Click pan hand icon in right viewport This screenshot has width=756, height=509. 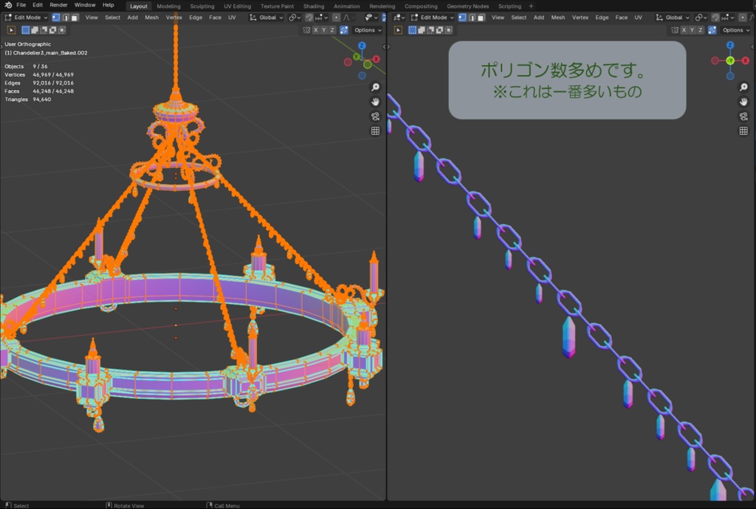tap(743, 102)
